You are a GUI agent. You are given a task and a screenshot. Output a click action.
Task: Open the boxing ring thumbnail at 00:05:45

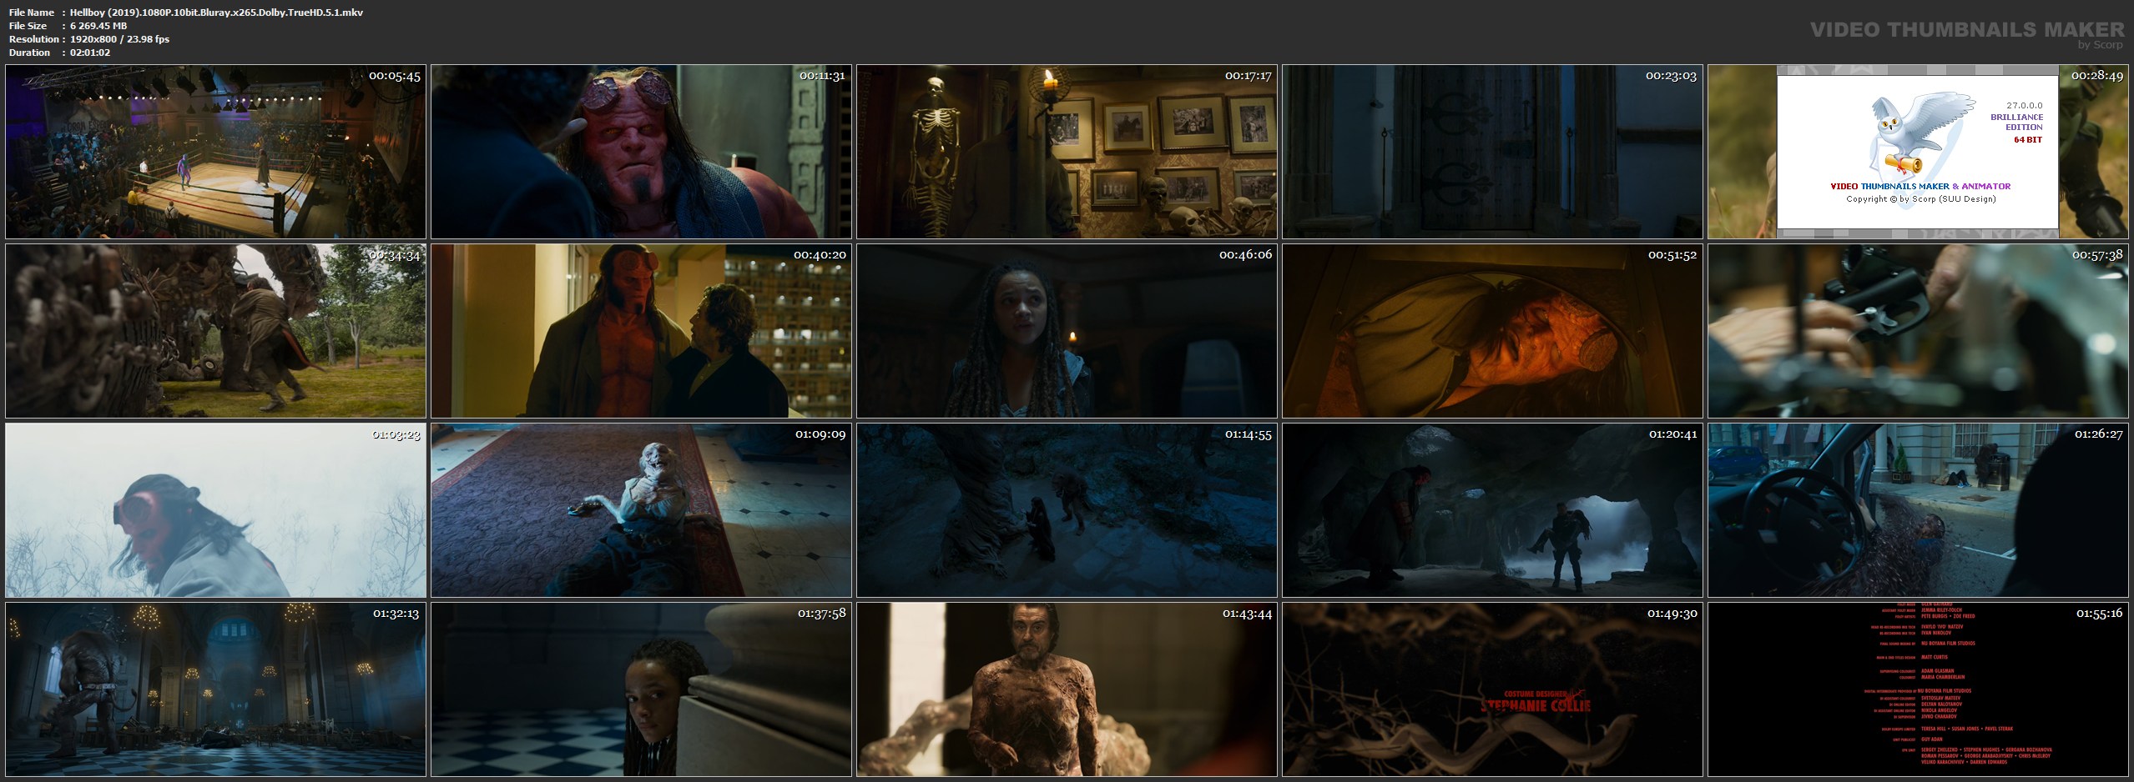pyautogui.click(x=215, y=152)
